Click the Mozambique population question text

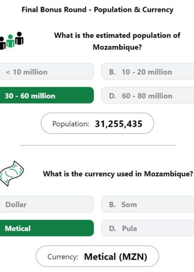point(117,41)
